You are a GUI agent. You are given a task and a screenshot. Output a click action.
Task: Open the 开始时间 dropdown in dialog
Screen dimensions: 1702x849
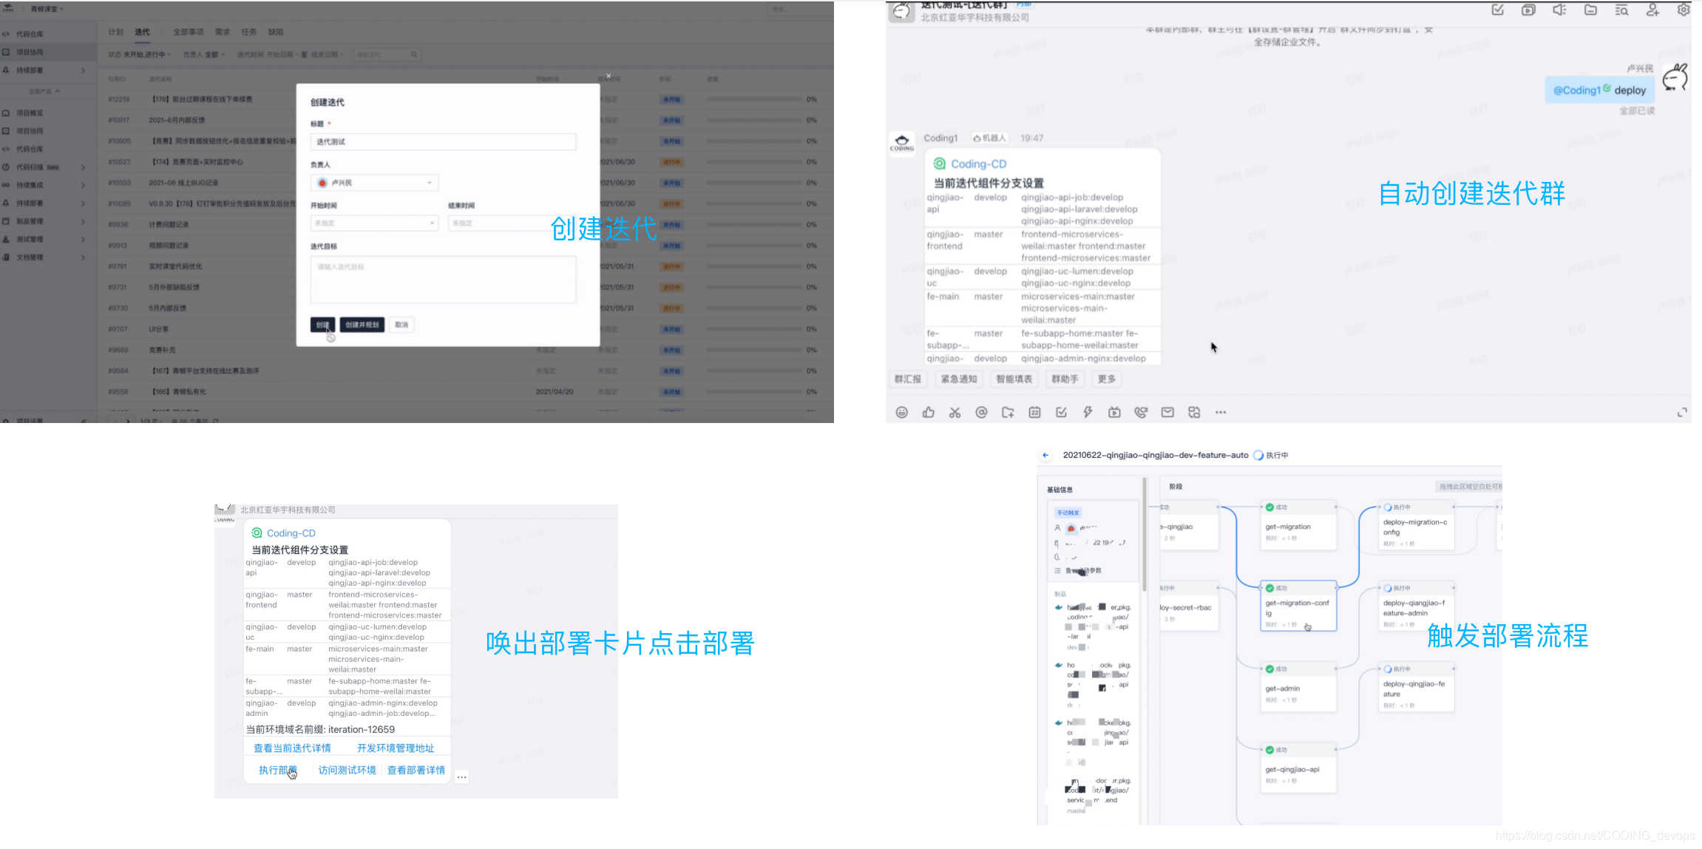click(x=374, y=223)
